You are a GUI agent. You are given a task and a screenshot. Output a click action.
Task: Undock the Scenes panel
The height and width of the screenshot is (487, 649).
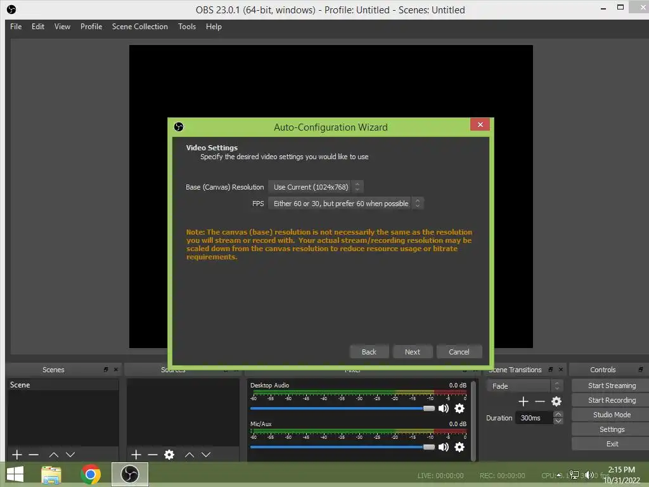(x=106, y=370)
